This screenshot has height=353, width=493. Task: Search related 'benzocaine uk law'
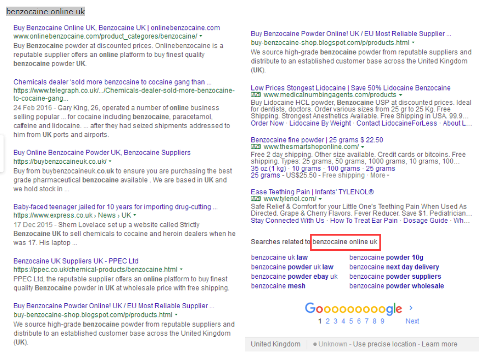coord(279,257)
